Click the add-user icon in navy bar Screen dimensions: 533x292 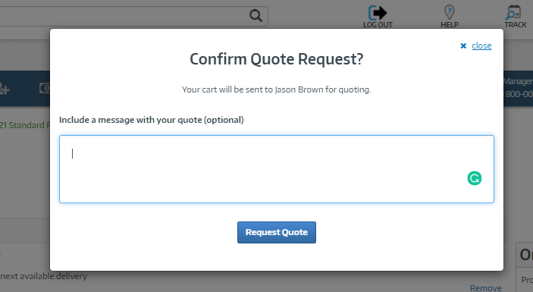4,89
